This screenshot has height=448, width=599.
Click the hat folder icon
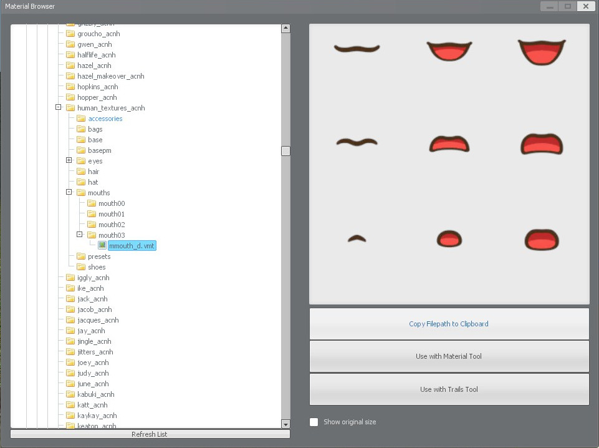tap(81, 182)
